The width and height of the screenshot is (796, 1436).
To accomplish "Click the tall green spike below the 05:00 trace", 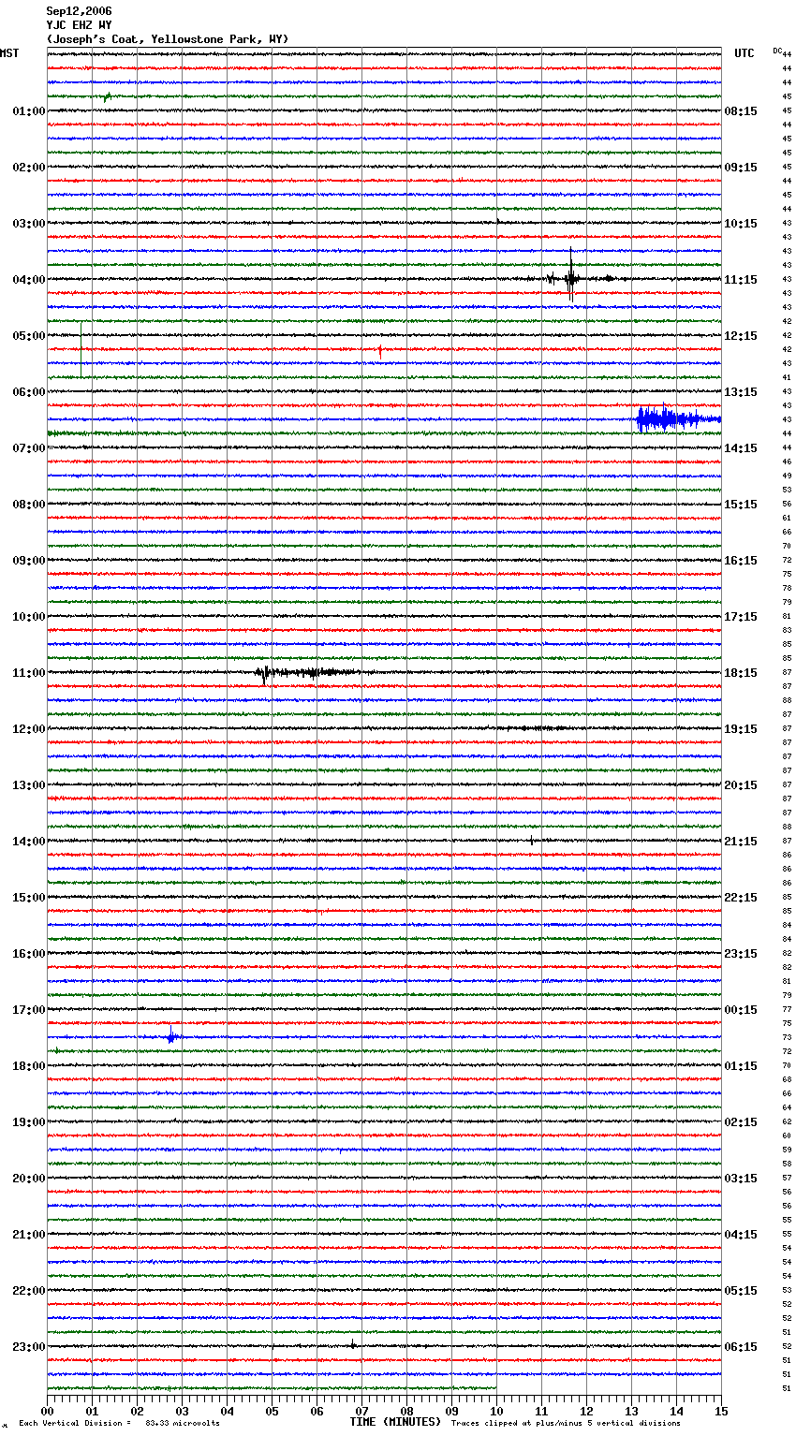I will (81, 349).
